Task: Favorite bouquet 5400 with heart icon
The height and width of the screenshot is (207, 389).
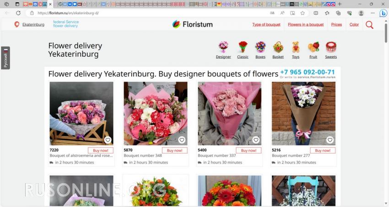Action: 256,140
